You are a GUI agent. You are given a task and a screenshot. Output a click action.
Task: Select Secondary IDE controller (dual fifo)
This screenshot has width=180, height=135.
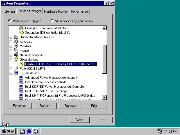pyautogui.click(x=48, y=33)
